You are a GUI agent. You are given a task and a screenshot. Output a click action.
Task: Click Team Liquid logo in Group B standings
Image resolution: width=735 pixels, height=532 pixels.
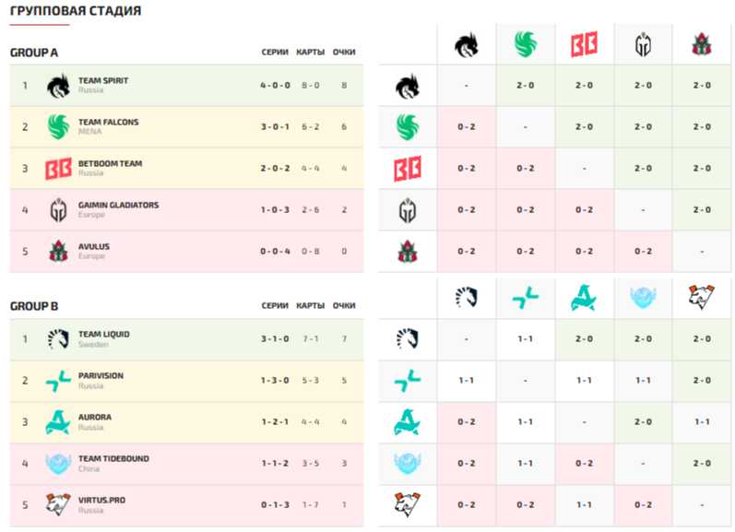pos(58,339)
